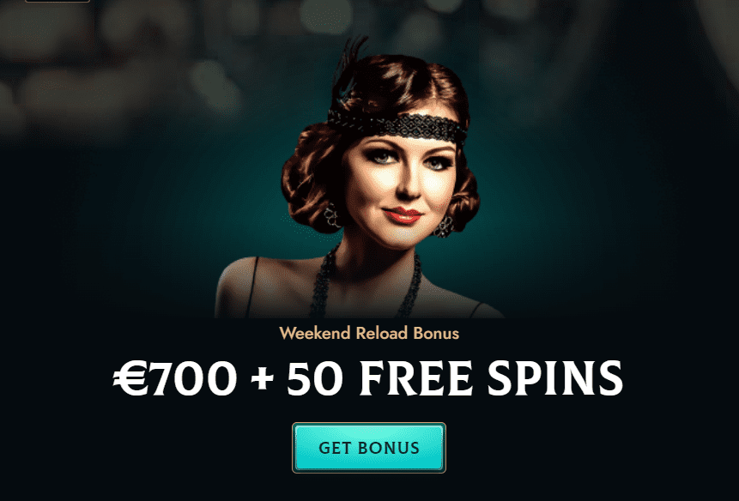Click the flapper woman portrait image

pos(358,177)
